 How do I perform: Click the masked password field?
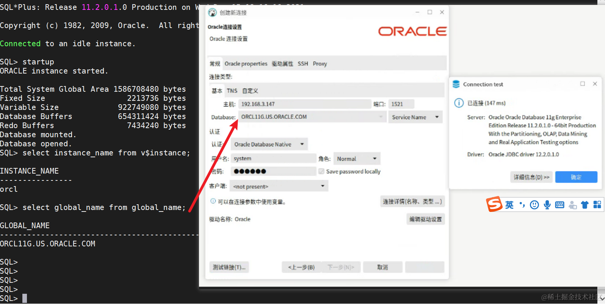coord(273,171)
